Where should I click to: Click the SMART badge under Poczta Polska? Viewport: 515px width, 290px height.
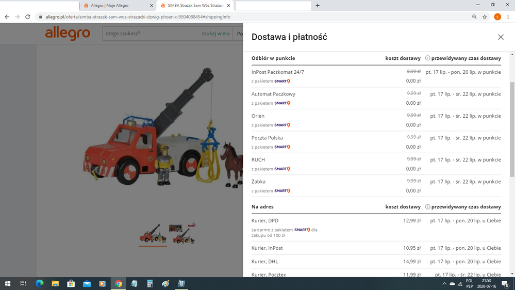coord(282,147)
